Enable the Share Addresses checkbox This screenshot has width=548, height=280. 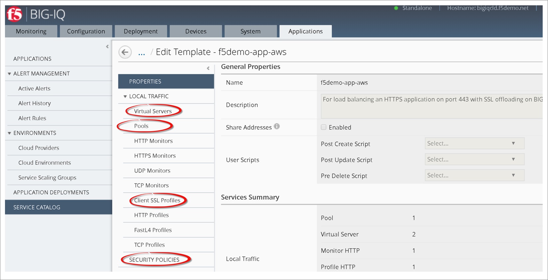tap(324, 127)
